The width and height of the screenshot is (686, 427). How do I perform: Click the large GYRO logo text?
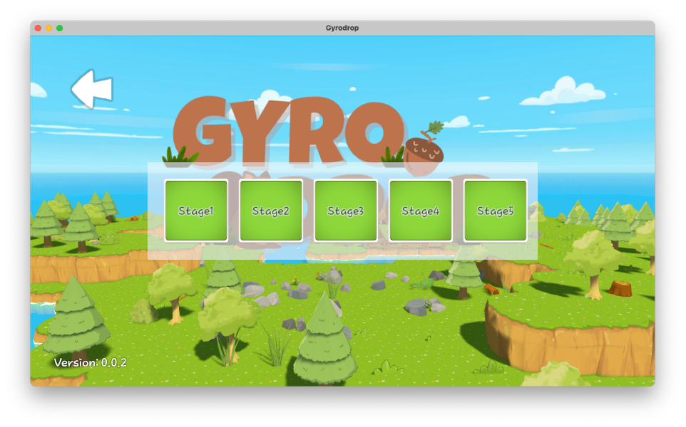[285, 128]
